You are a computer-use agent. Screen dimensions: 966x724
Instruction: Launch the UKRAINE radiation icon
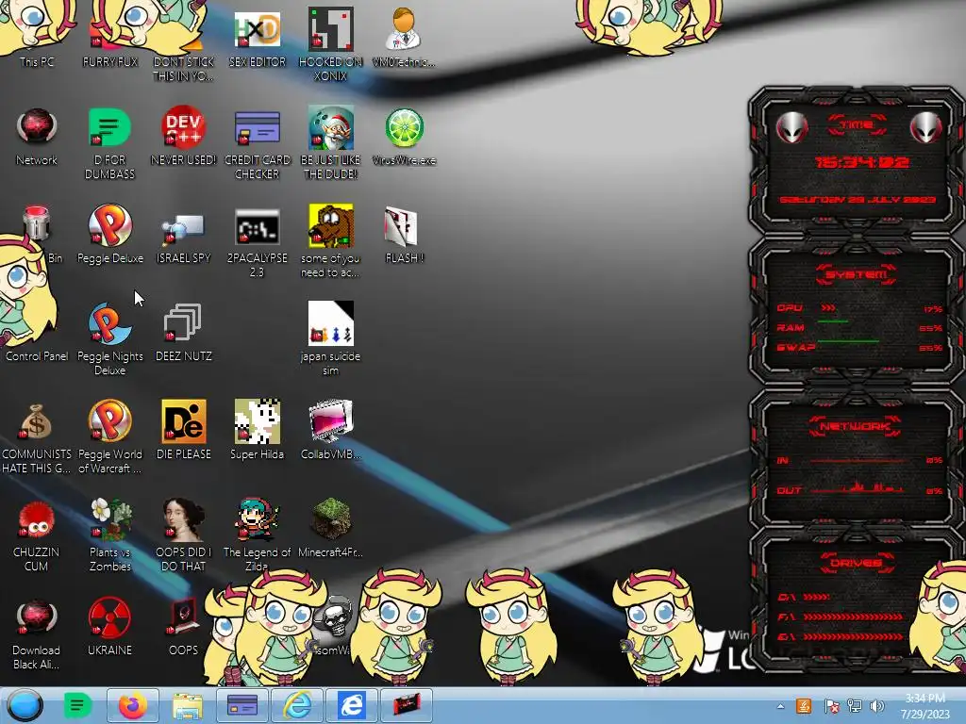(x=109, y=627)
